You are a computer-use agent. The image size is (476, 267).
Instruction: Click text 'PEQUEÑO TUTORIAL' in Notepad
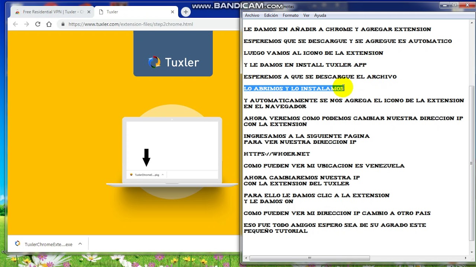tap(276, 231)
